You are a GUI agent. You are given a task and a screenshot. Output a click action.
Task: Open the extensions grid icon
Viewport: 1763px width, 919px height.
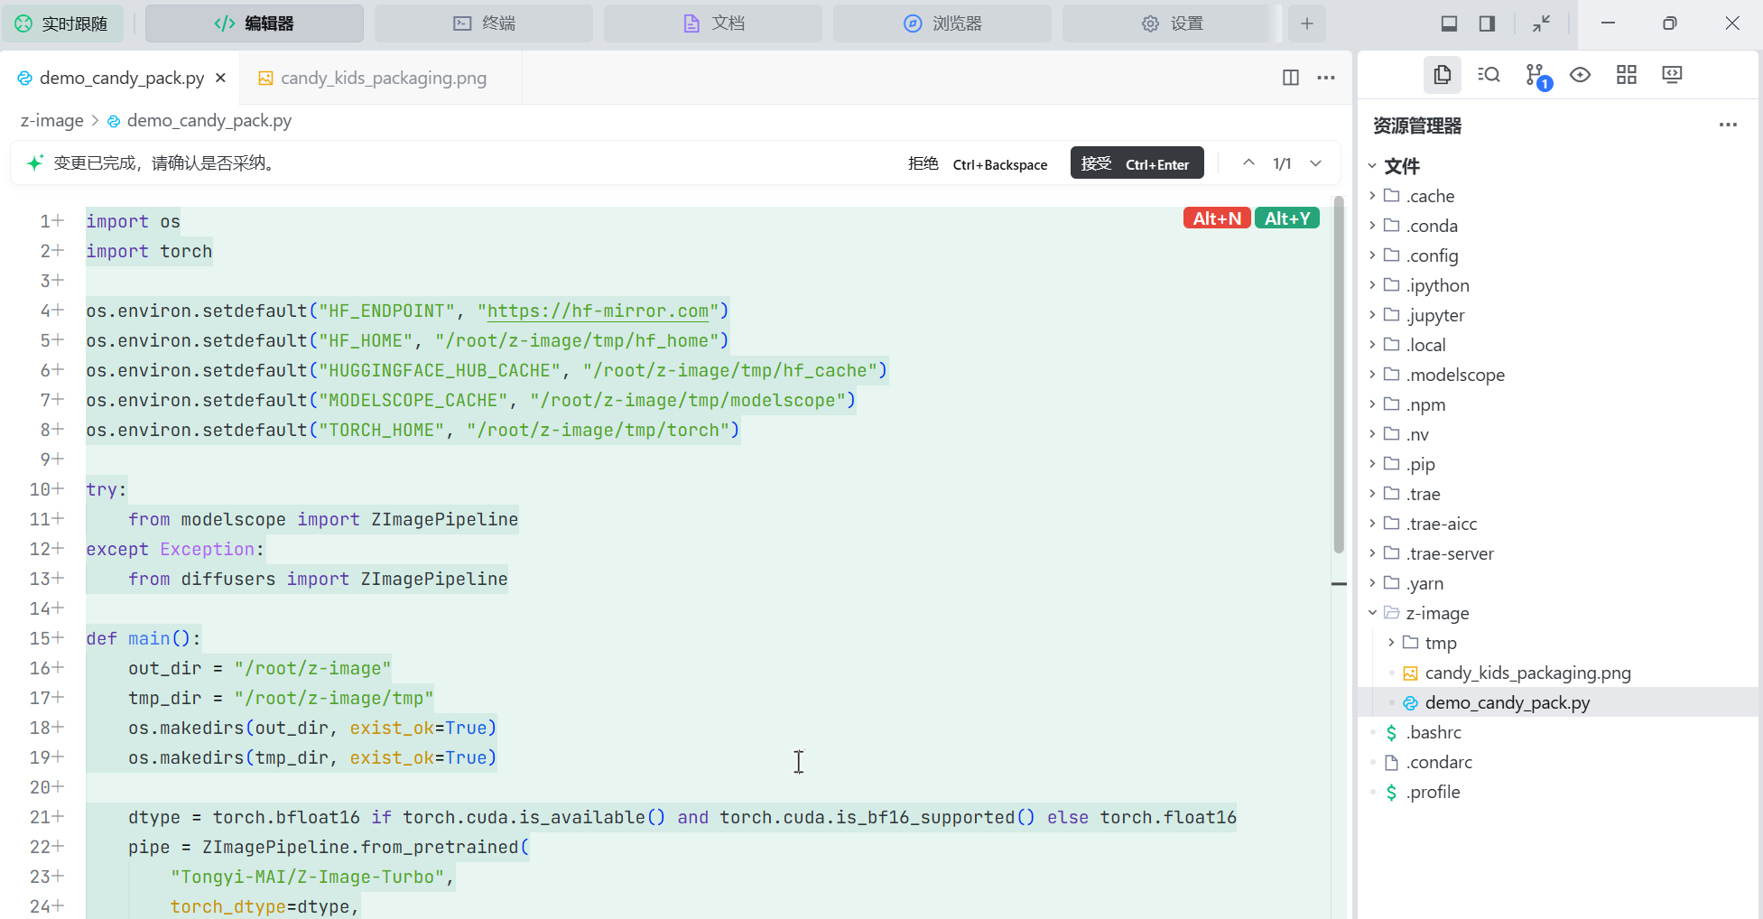1626,75
